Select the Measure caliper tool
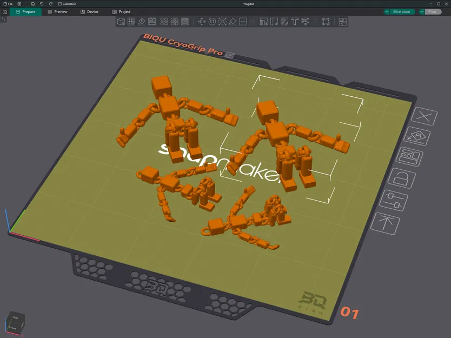This screenshot has height=338, width=451. pyautogui.click(x=305, y=22)
